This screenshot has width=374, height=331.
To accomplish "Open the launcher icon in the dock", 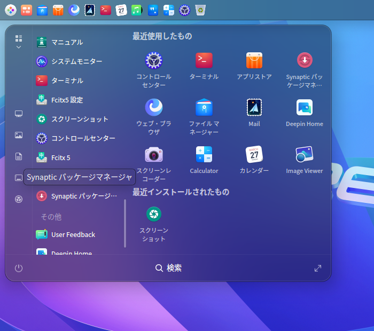I will coord(11,10).
